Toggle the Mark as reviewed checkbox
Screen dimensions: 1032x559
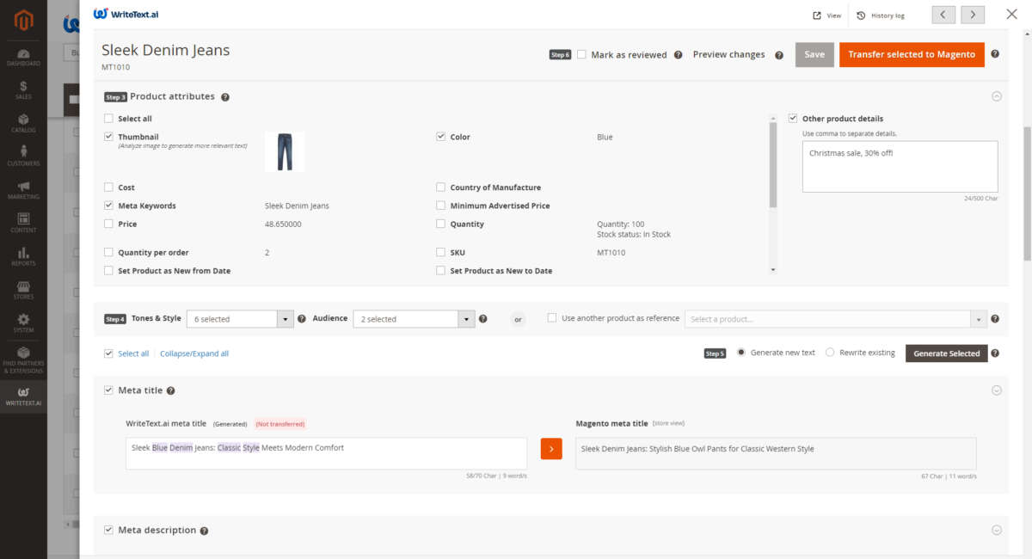pos(582,54)
